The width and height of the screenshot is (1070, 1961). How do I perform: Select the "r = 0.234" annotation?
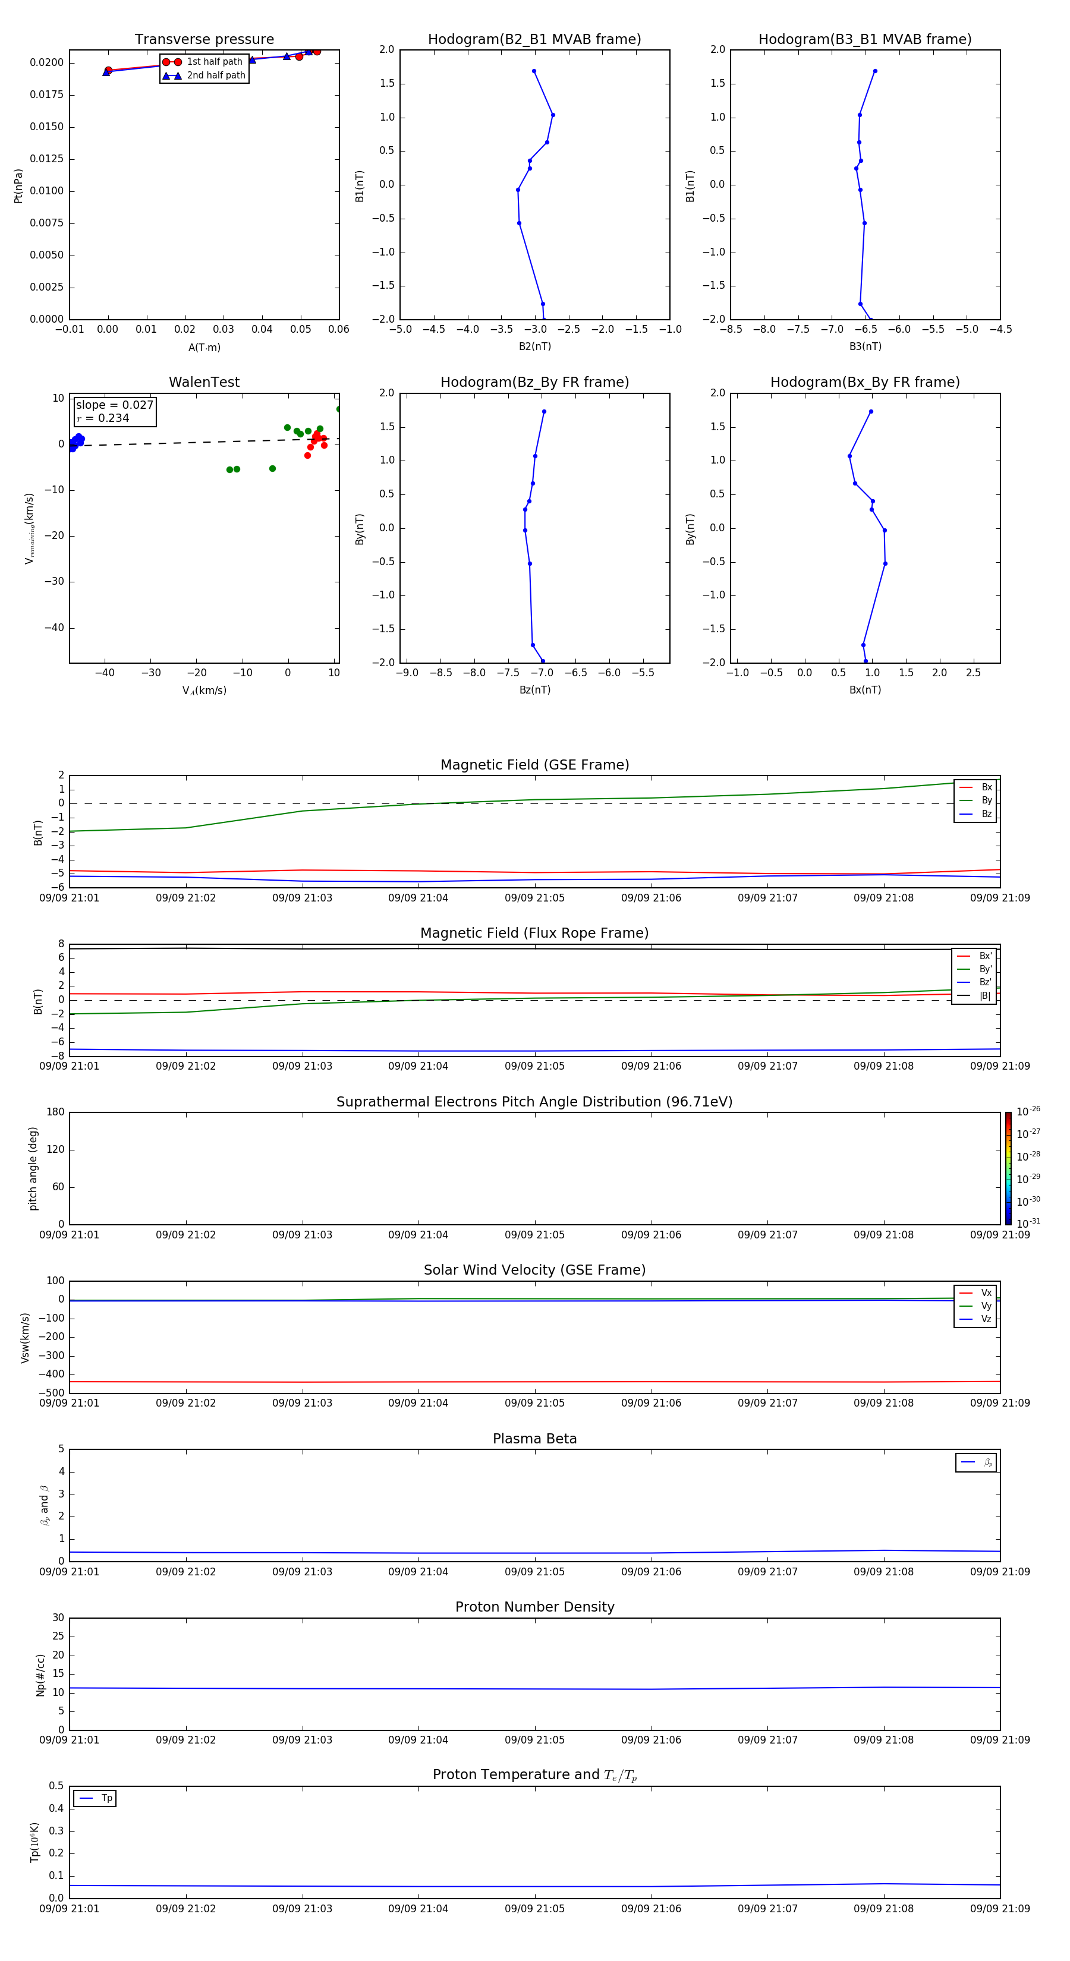(x=103, y=419)
